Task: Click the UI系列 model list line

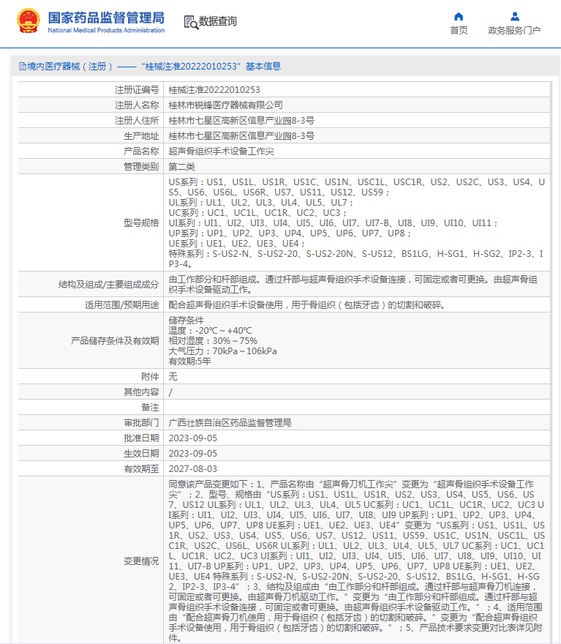Action: tap(334, 223)
